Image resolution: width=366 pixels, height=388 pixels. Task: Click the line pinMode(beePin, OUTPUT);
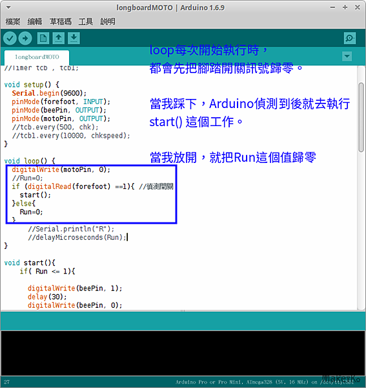click(59, 110)
